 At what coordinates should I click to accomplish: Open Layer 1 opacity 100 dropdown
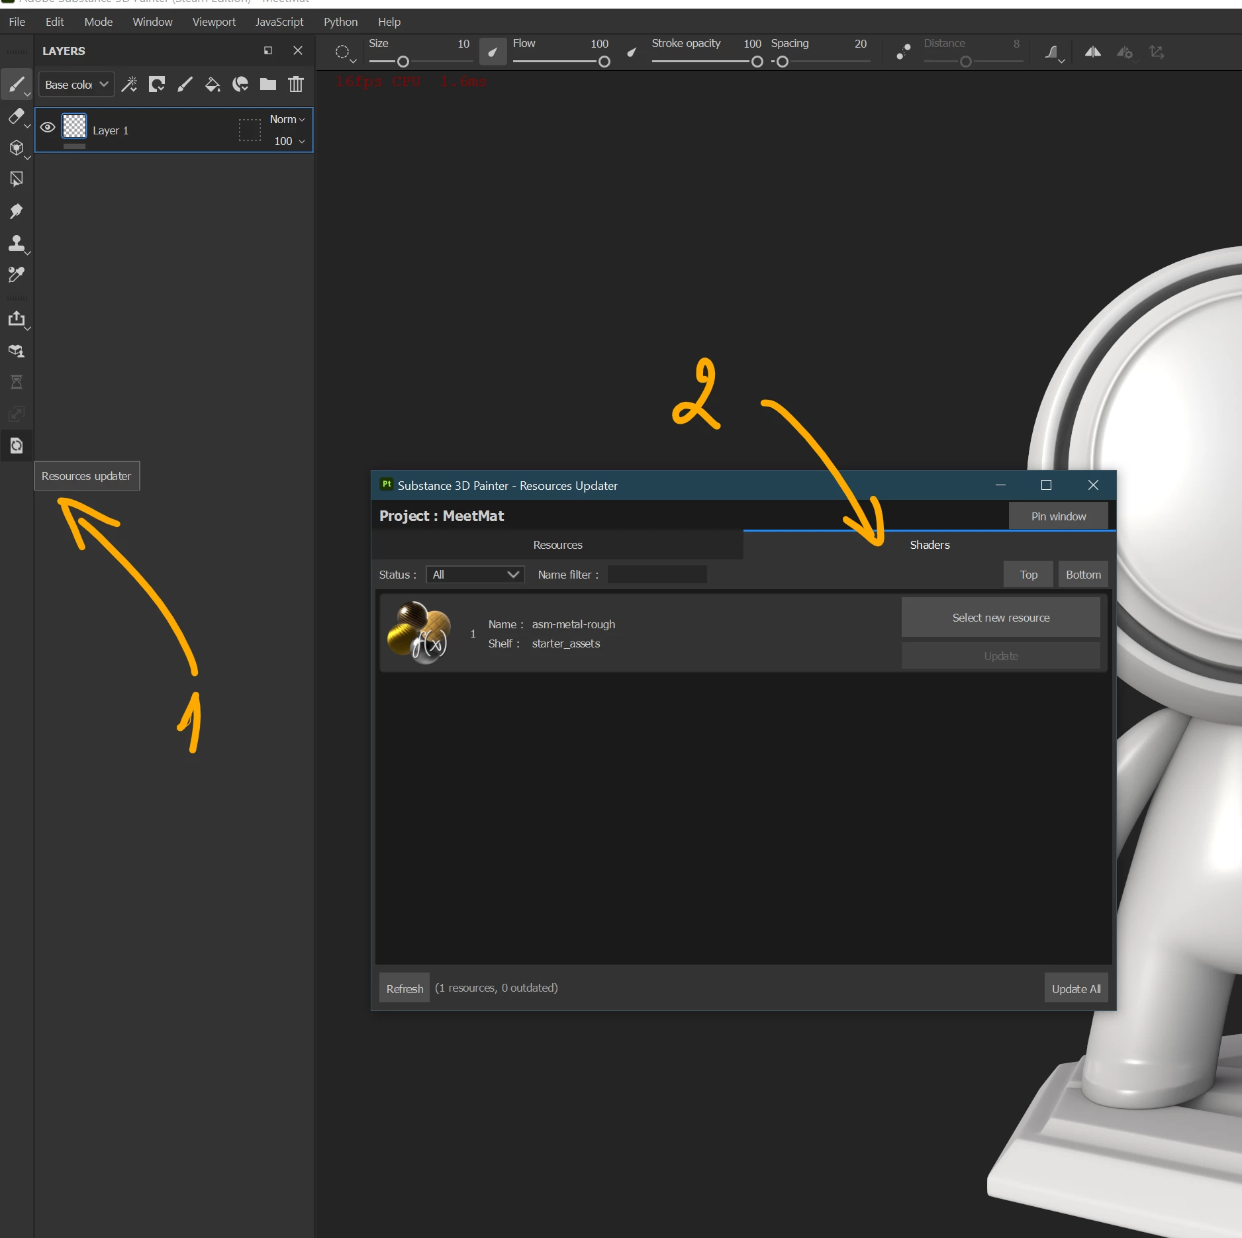[x=289, y=141]
